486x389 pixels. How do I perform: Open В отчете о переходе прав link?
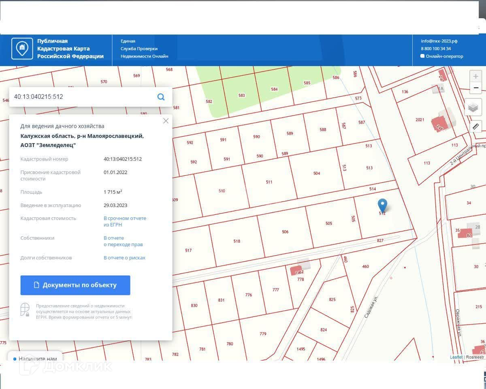coord(123,241)
